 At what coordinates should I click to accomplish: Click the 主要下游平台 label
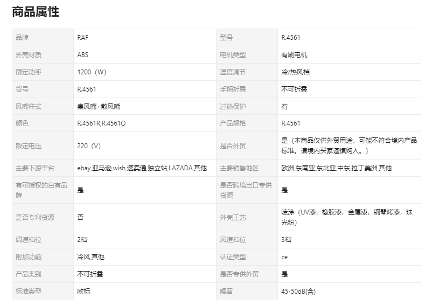35,168
